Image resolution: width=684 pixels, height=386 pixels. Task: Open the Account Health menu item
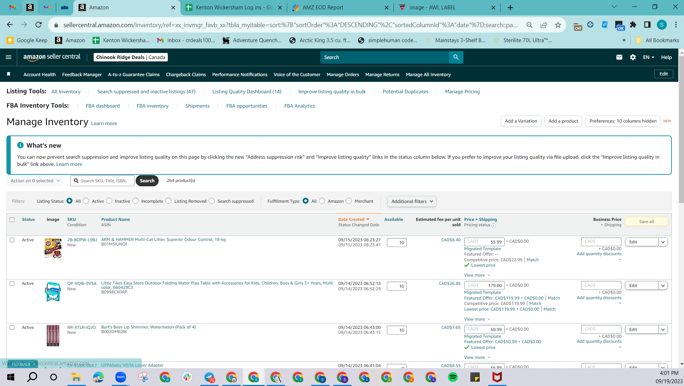pyautogui.click(x=40, y=74)
